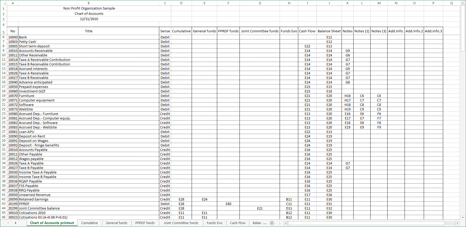Open the Cash Flow sheet tab

237,223
